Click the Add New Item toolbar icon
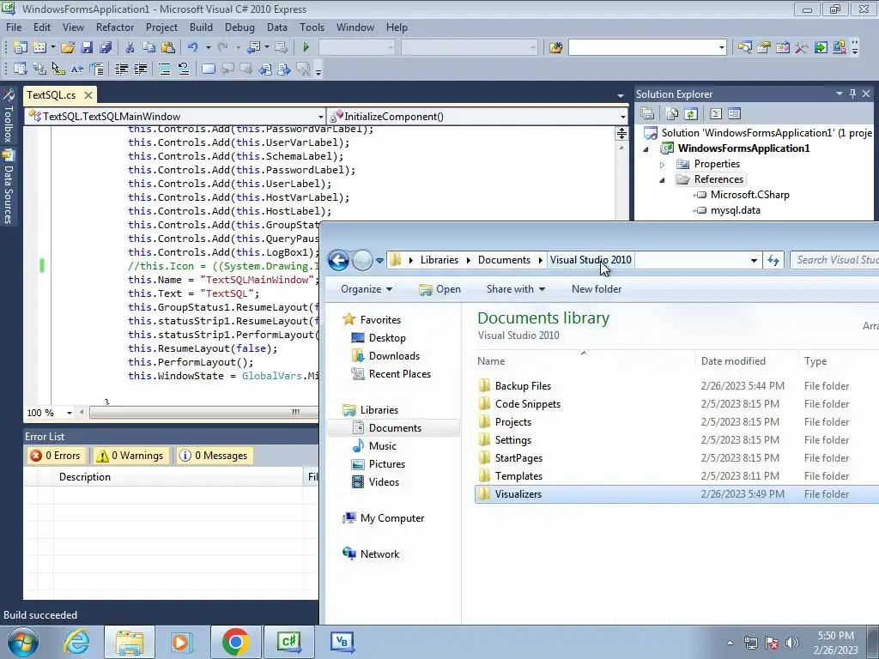This screenshot has height=659, width=879. pyautogui.click(x=39, y=48)
